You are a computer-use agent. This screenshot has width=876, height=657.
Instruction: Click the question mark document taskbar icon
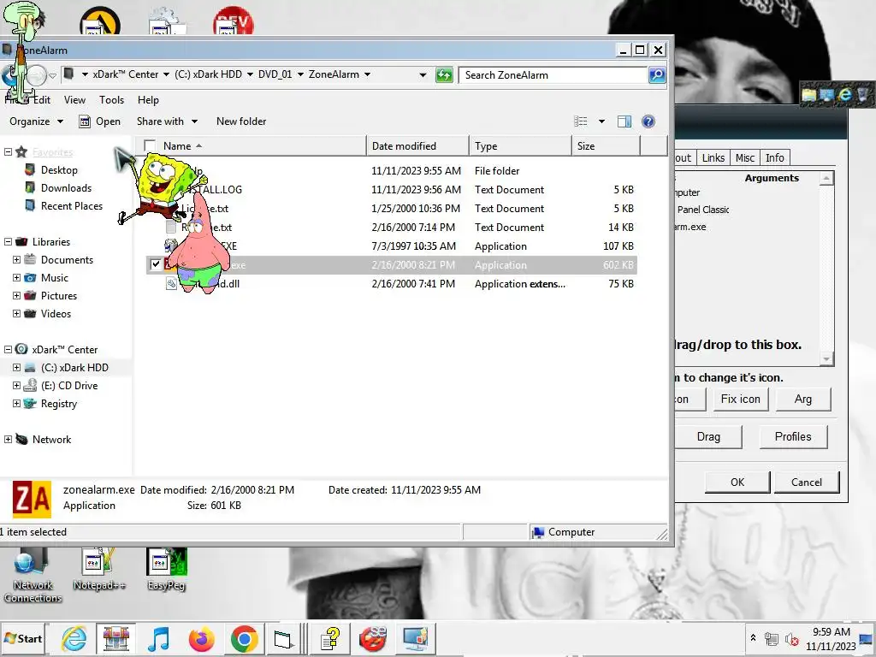[330, 638]
